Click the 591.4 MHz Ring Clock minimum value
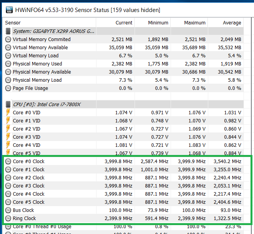 [x=157, y=218]
